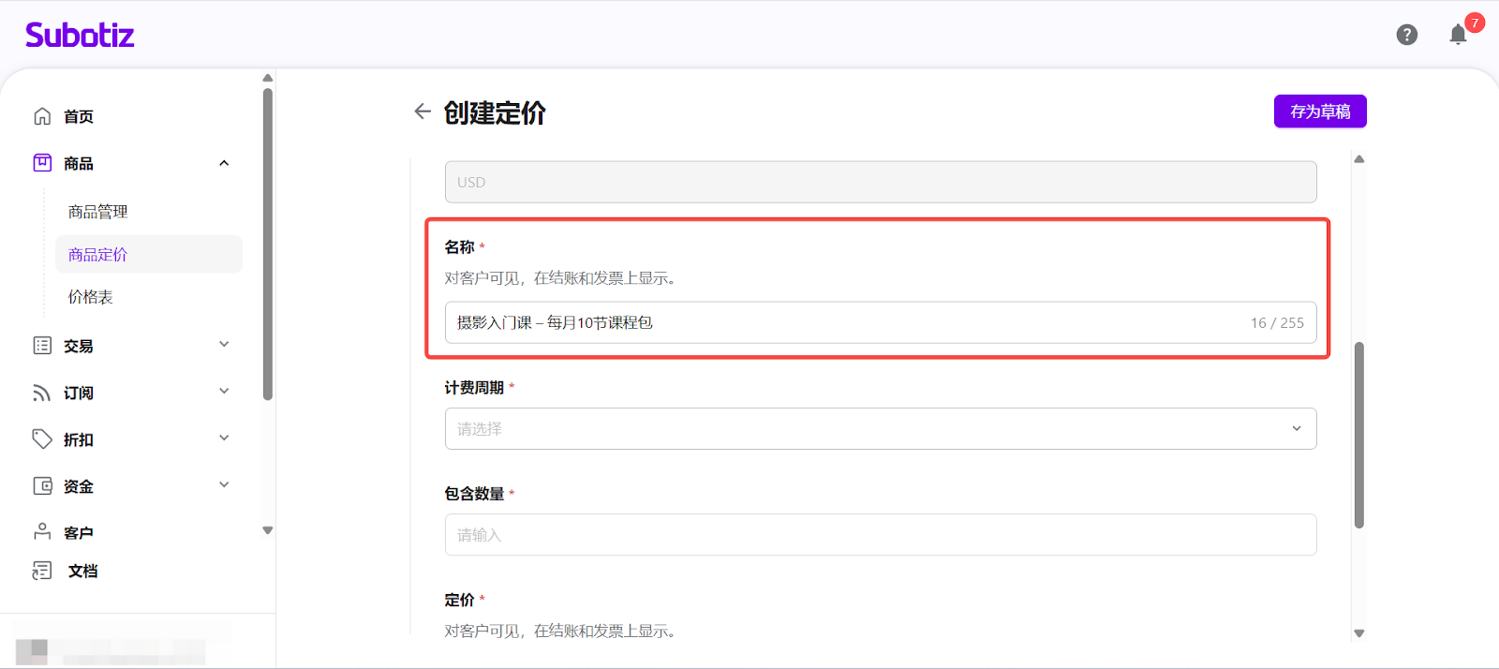This screenshot has width=1499, height=669.
Task: Click the 客户 person icon
Action: [x=42, y=532]
